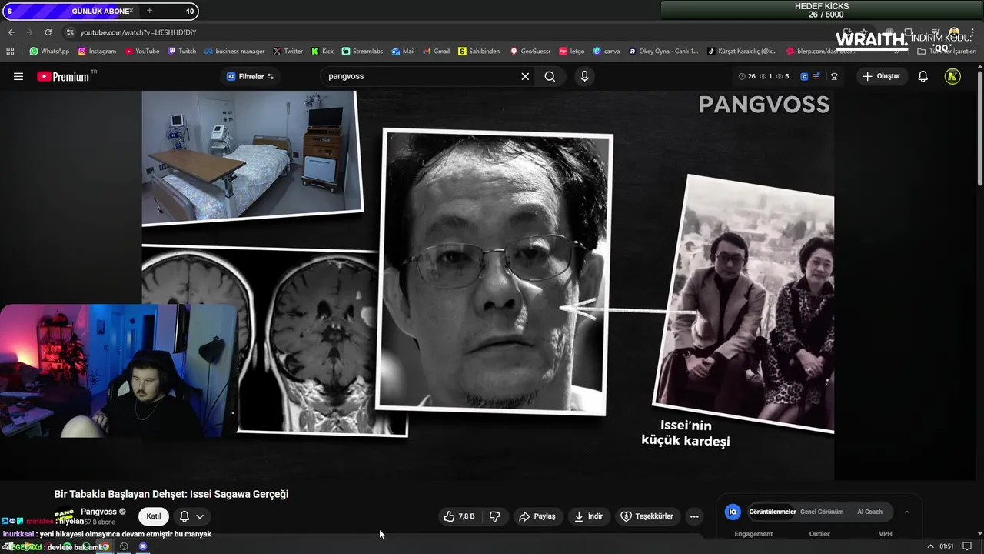Click the Teşekkürler thanks button

[647, 516]
